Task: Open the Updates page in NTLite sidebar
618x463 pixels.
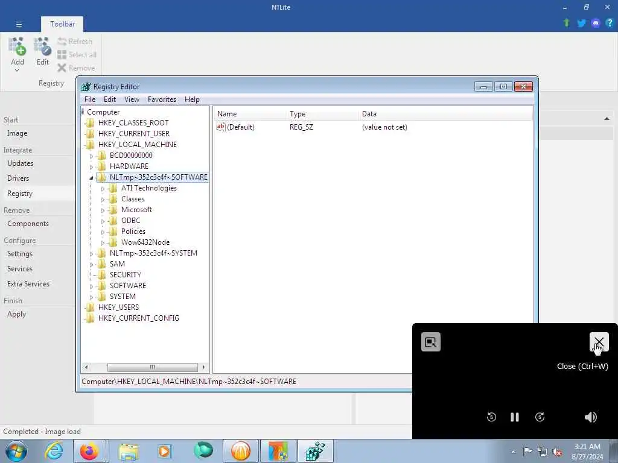Action: coord(20,163)
